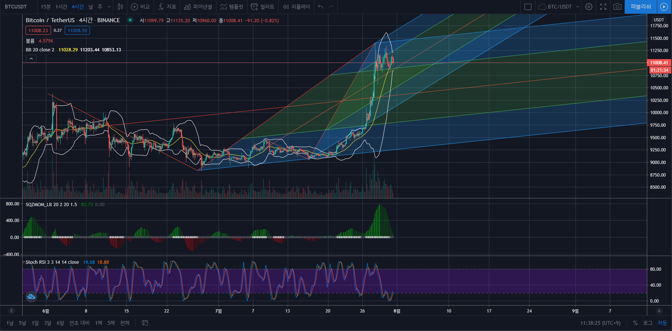Click the Bitcoin / TetherUS chart title
The width and height of the screenshot is (672, 331).
point(50,20)
